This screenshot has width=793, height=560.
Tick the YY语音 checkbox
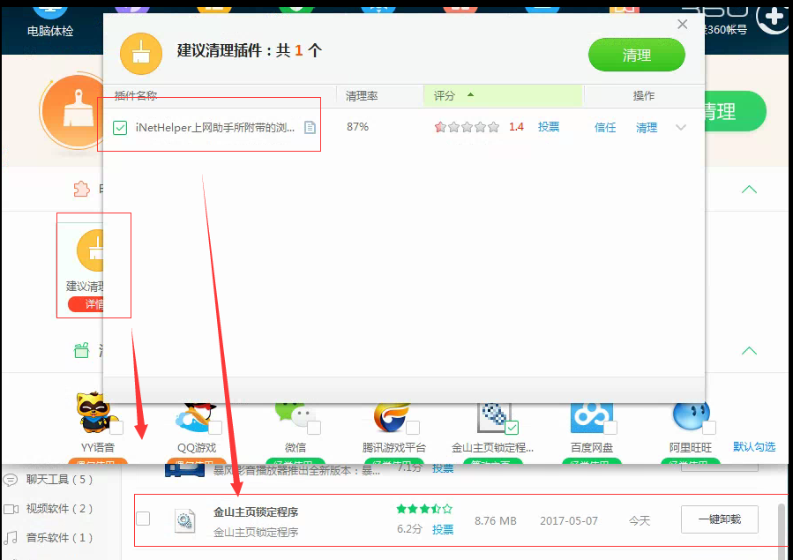(x=116, y=428)
